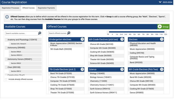Add a new course offering Group

point(163,27)
